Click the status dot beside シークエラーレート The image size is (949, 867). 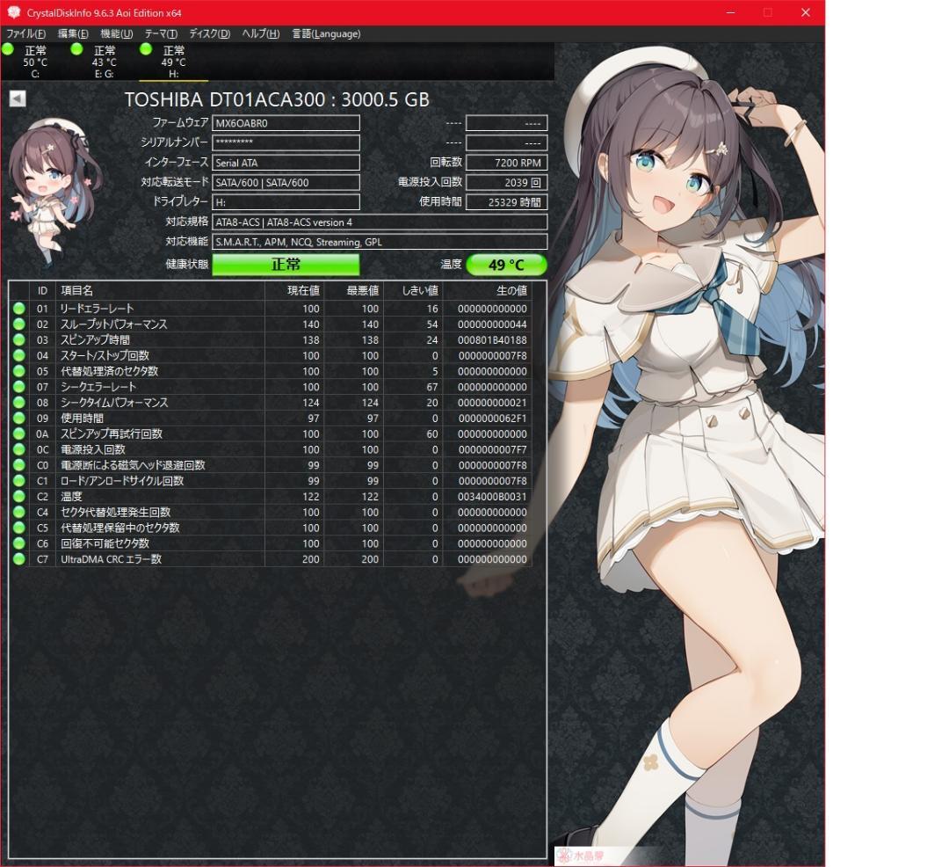coord(19,387)
